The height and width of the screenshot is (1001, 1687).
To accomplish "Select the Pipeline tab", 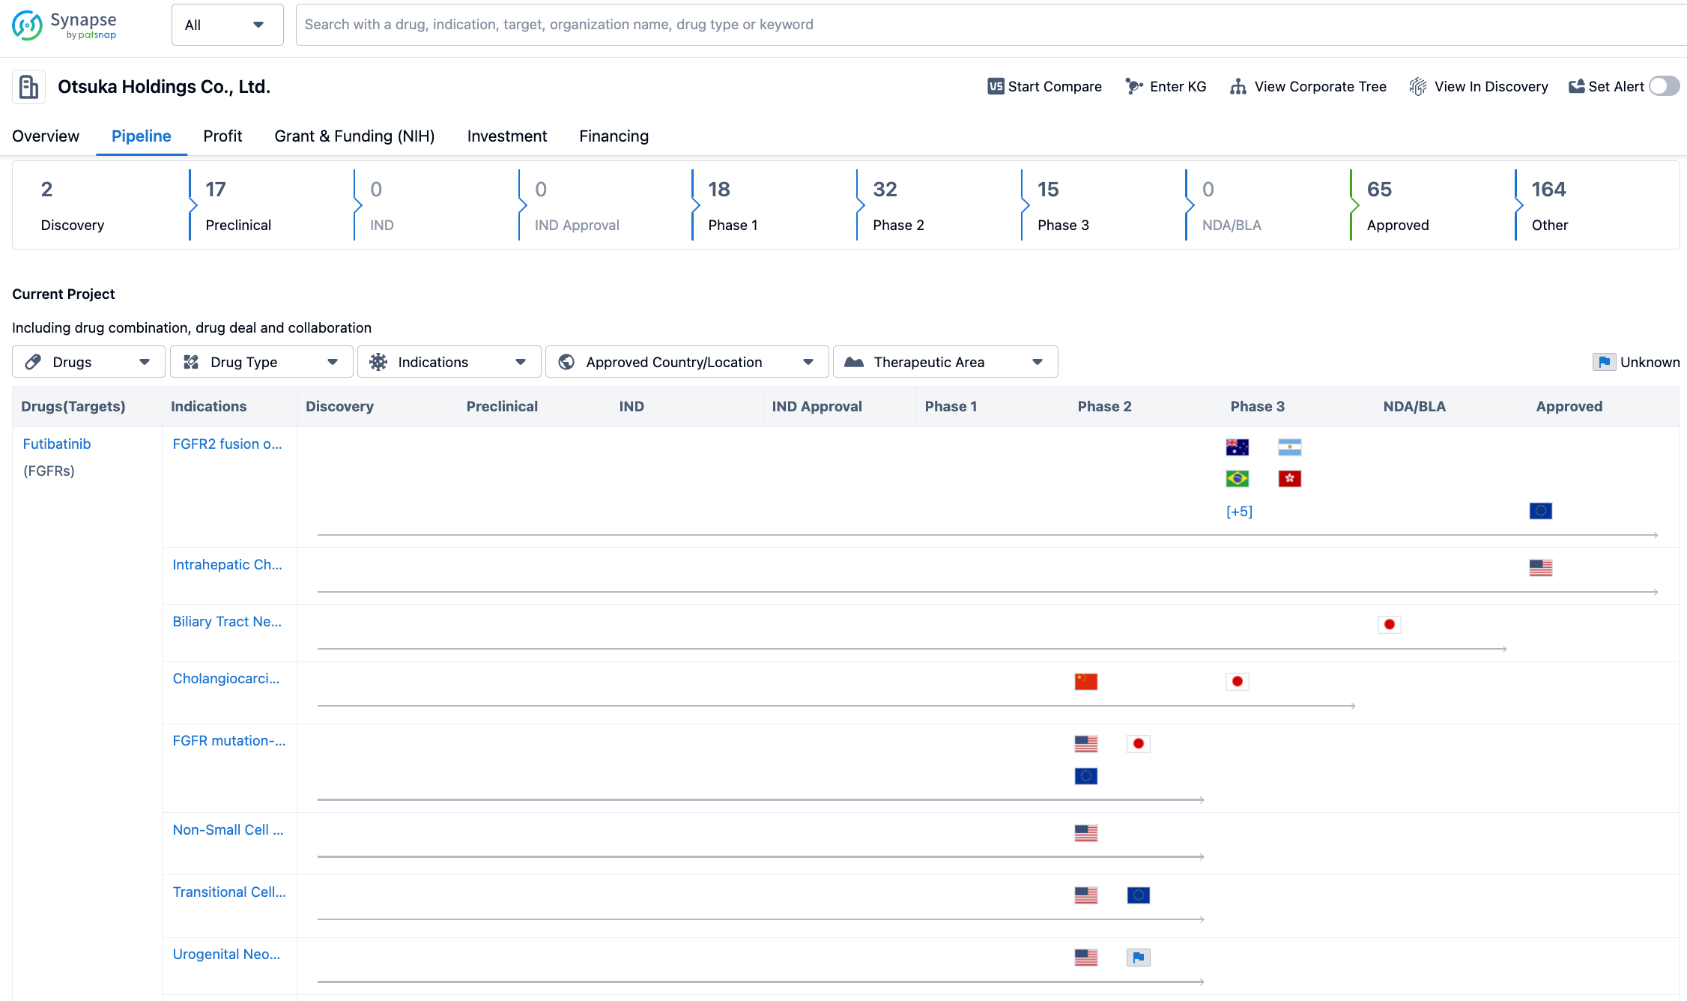I will (141, 136).
